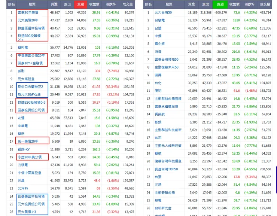Select the 威剛 stock link
277x216 pixels.
pos(21,71)
